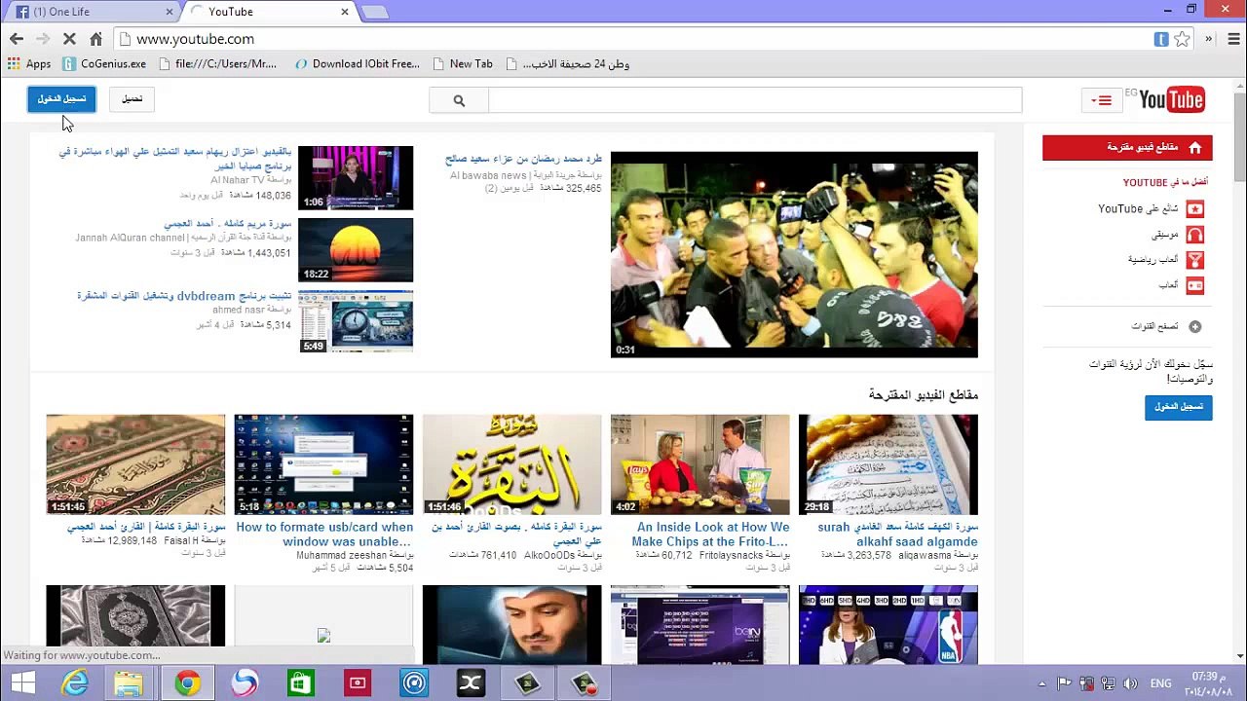
Task: Click the ENG language indicator
Action: coord(1161,683)
